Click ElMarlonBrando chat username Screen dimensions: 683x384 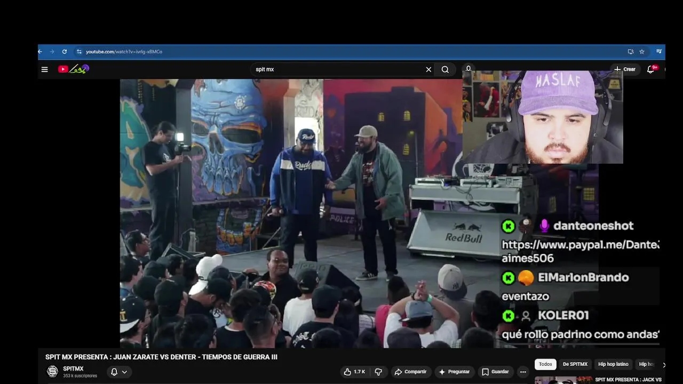pyautogui.click(x=583, y=277)
